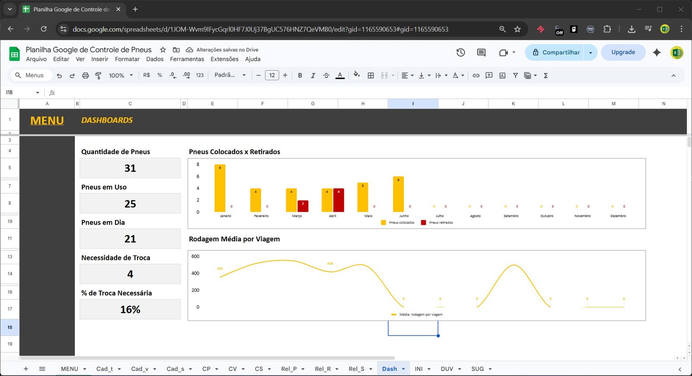Open the Dash sheet tab arrow
This screenshot has width=692, height=376.
coord(404,369)
